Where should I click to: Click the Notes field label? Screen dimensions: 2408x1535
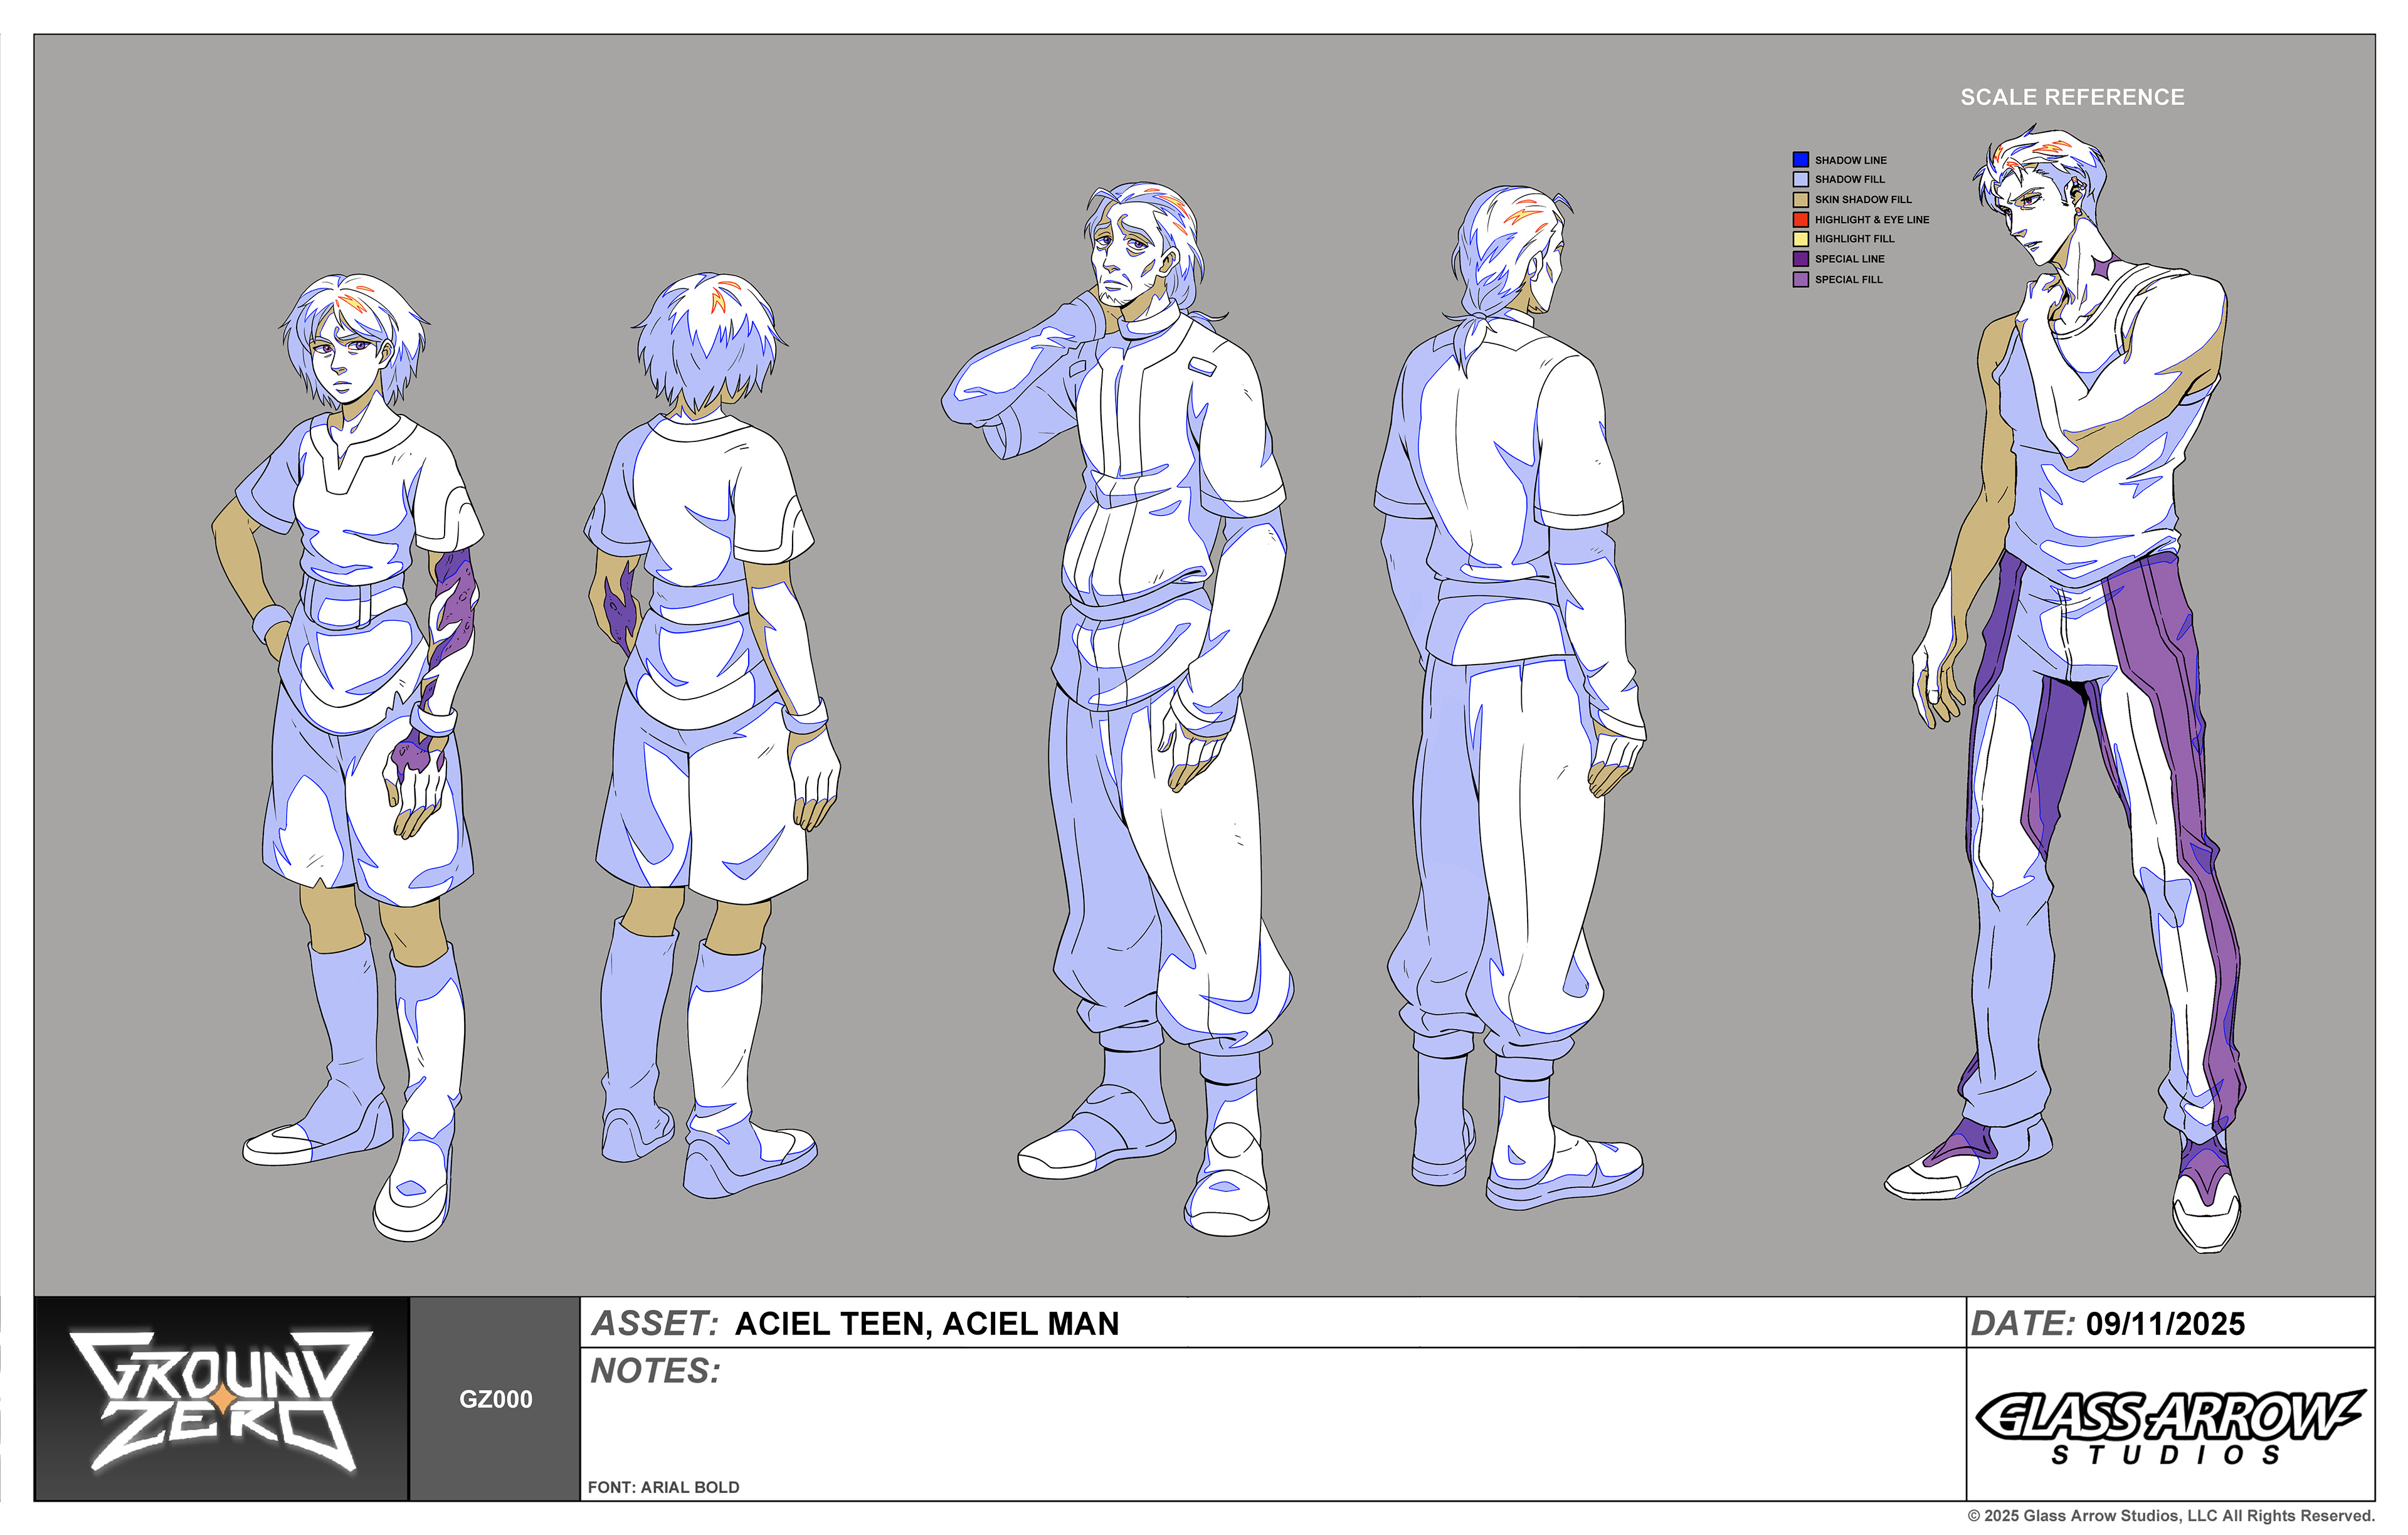(655, 1370)
